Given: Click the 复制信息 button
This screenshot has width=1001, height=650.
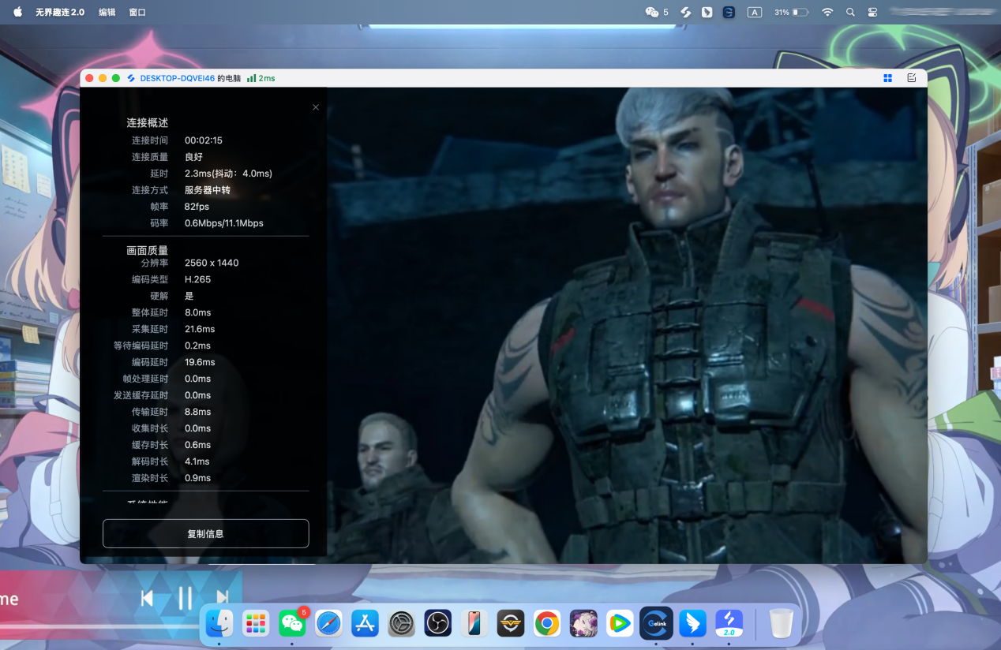Looking at the screenshot, I should [205, 533].
